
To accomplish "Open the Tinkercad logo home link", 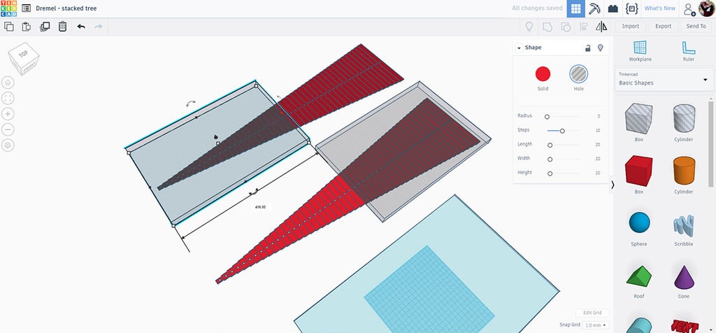I will coord(8,8).
